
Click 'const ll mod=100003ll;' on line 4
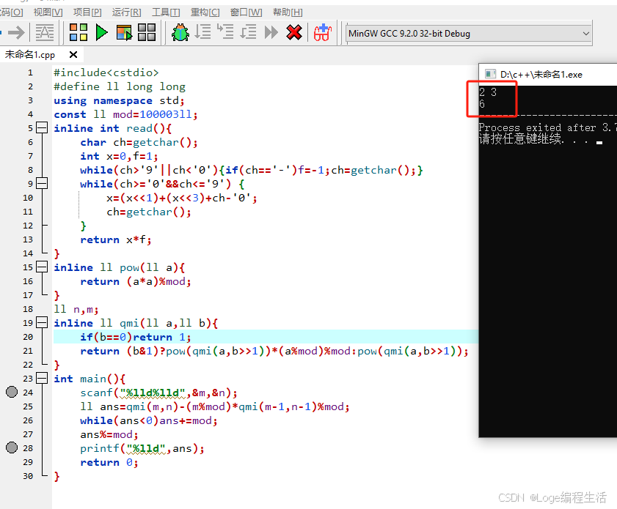[x=126, y=114]
